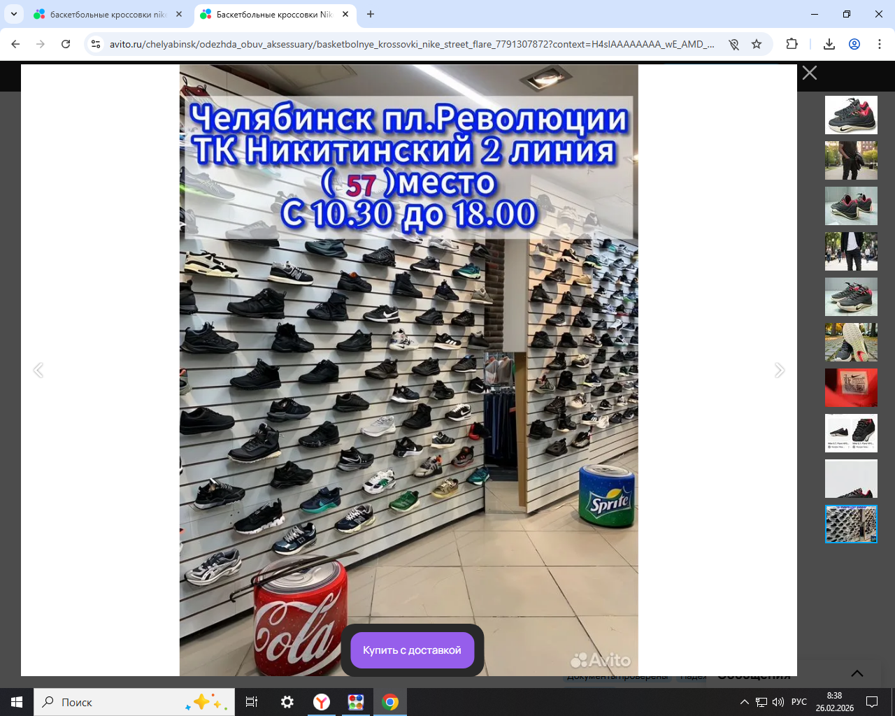Go back to the previous page
The height and width of the screenshot is (716, 895).
pyautogui.click(x=15, y=44)
